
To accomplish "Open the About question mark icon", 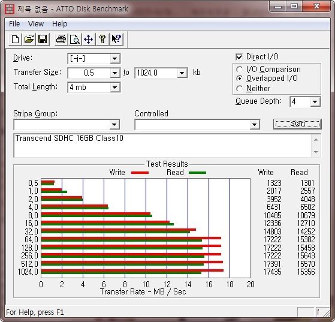I will point(102,40).
